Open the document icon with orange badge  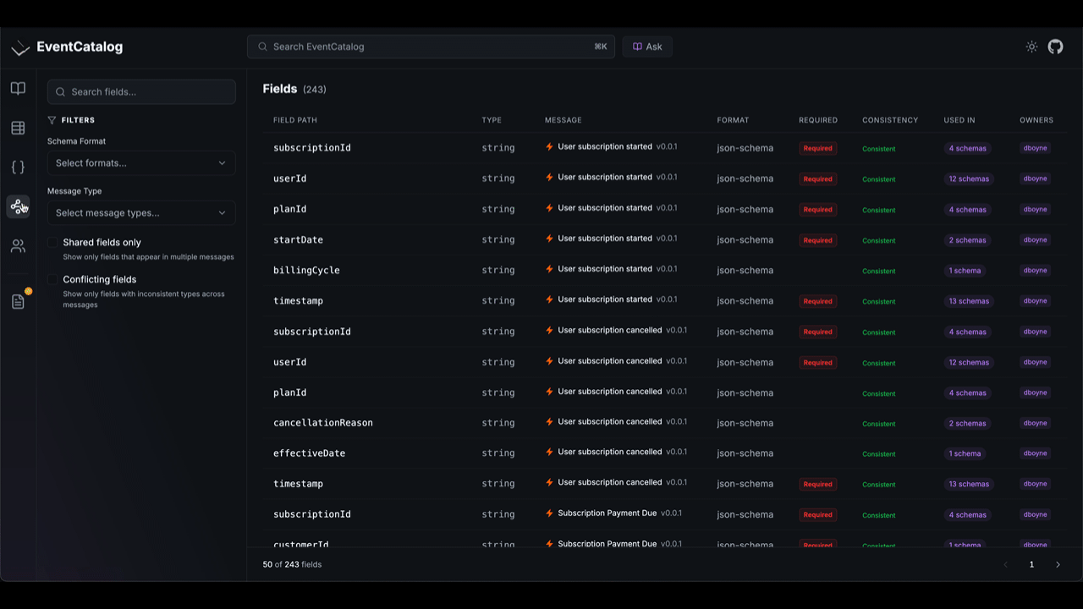coord(19,301)
